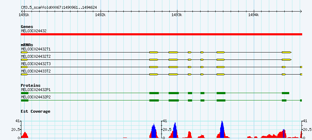Click the mRNAs track heading
This screenshot has width=312, height=140.
(x=27, y=45)
